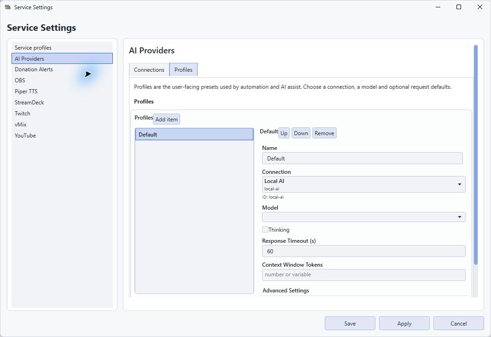
Task: Open Piper TTS settings
Action: coord(62,91)
